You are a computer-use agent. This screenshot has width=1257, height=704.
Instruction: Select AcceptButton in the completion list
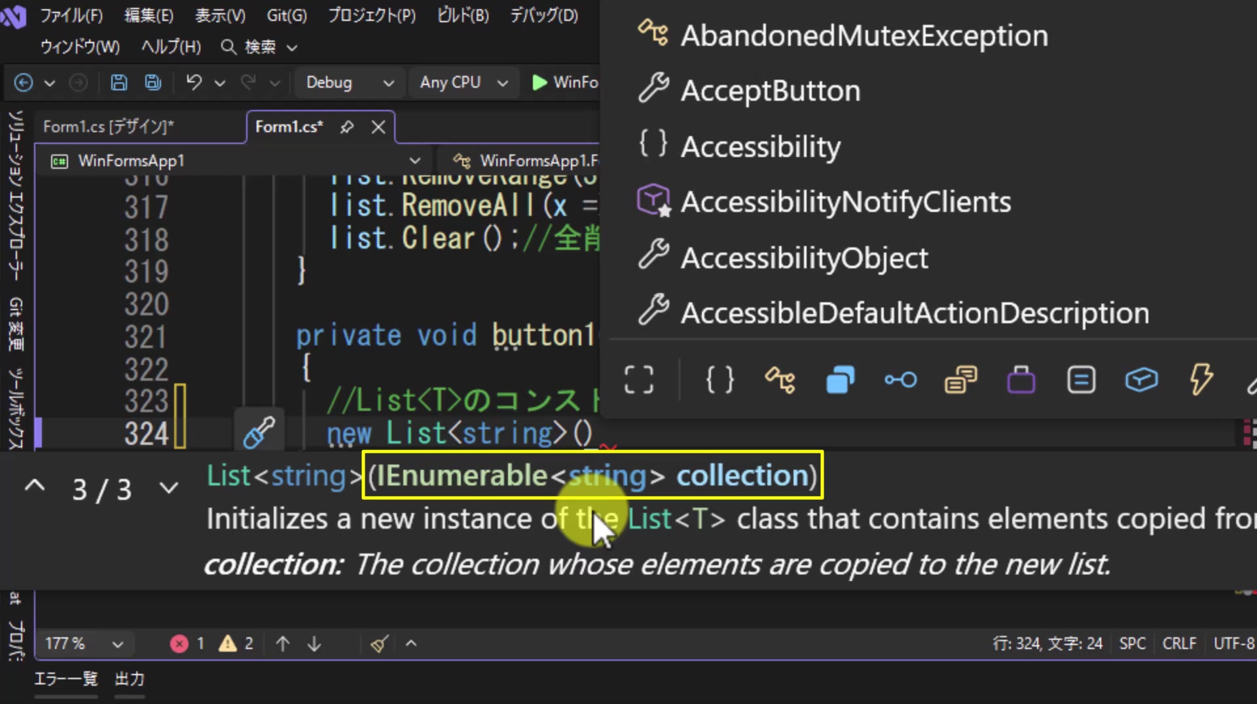pos(771,91)
